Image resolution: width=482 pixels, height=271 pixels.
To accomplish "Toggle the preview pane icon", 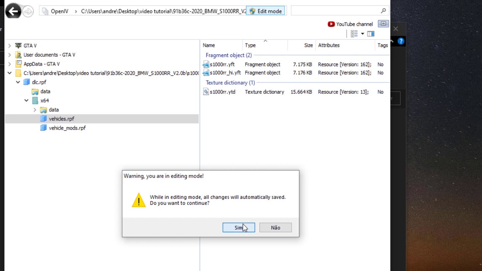I will pos(371,34).
